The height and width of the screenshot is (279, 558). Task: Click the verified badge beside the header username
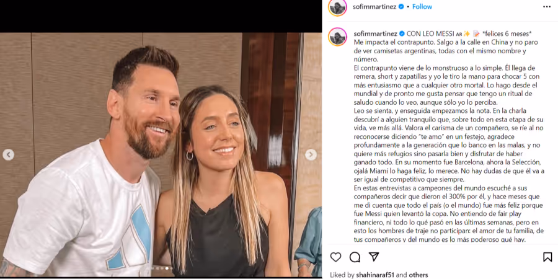(x=401, y=7)
